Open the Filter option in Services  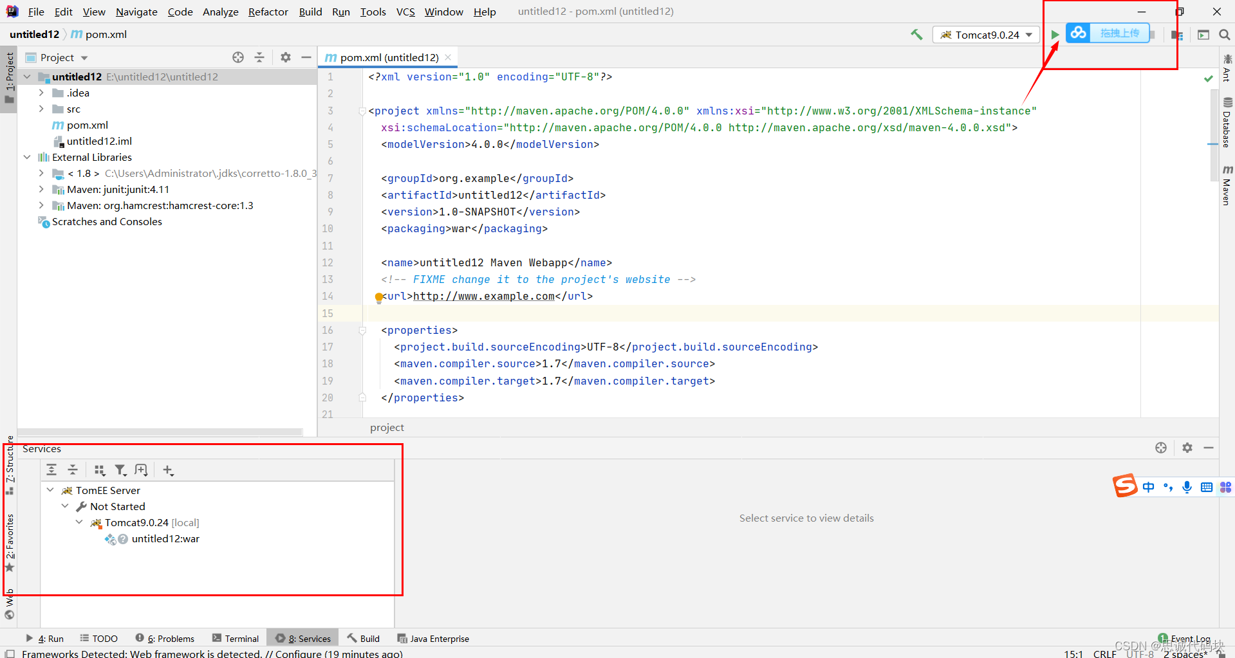pyautogui.click(x=120, y=470)
